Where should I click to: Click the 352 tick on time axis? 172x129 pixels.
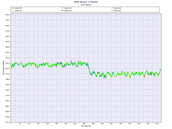click(x=111, y=124)
